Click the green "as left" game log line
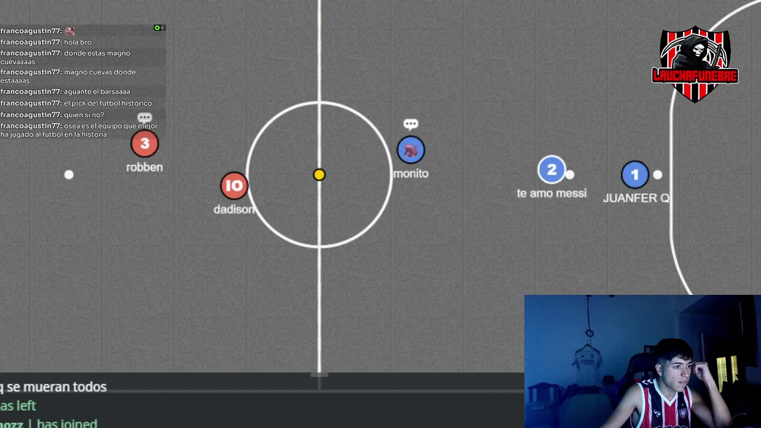The height and width of the screenshot is (428, 761). [18, 406]
